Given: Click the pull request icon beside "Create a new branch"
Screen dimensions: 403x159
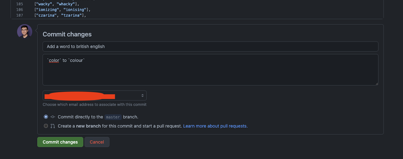Looking at the screenshot, I should tap(53, 126).
